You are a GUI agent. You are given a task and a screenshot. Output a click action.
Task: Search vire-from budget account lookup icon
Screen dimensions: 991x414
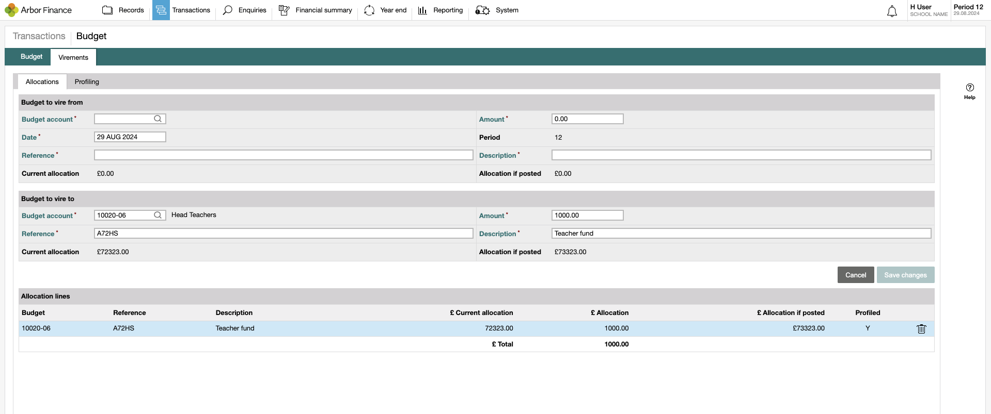coord(158,119)
